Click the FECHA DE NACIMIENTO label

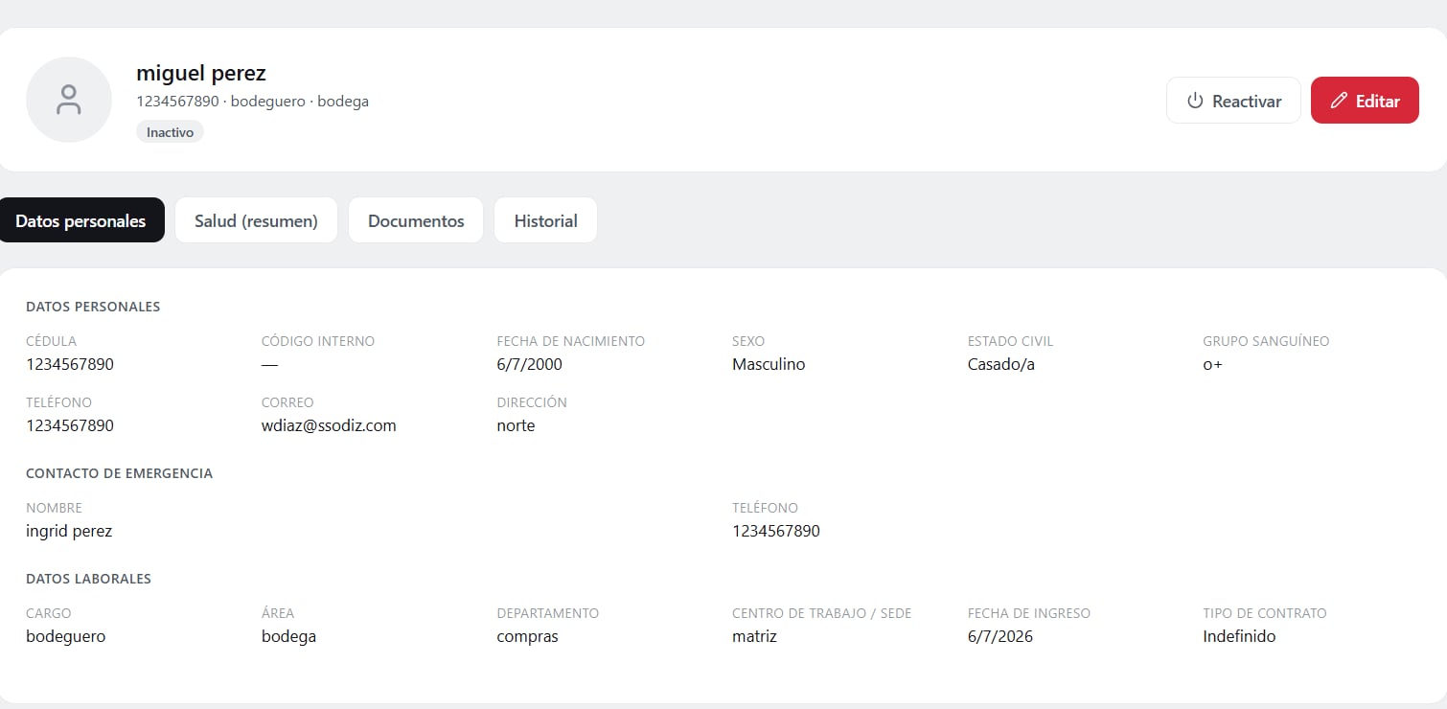click(570, 341)
